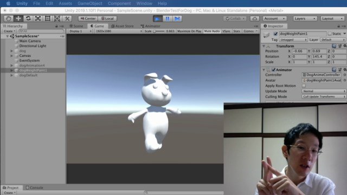Toggle Maximize On Play
347x195 pixels.
tap(189, 31)
